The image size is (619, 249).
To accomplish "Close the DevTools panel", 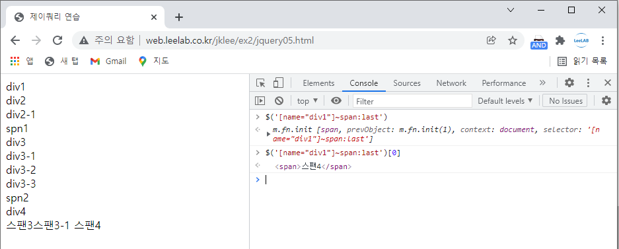I will click(x=608, y=83).
